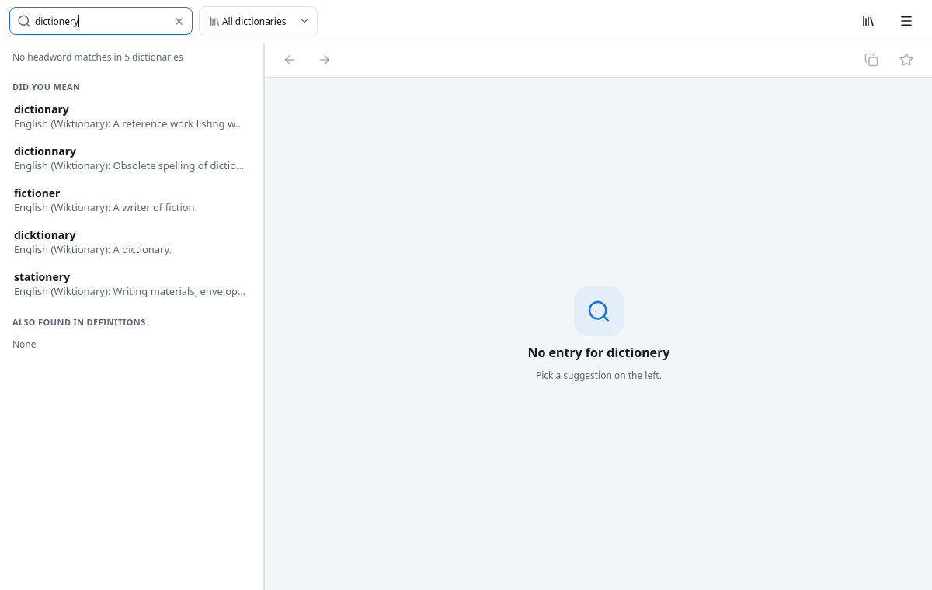This screenshot has height=590, width=932.
Task: Click 'Pick a suggestion on the left.' text
Action: pos(599,376)
